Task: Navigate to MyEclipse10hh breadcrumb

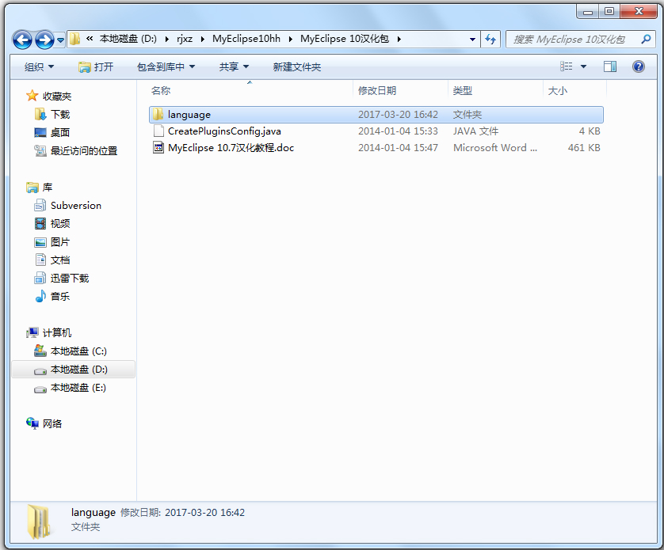Action: coord(246,39)
